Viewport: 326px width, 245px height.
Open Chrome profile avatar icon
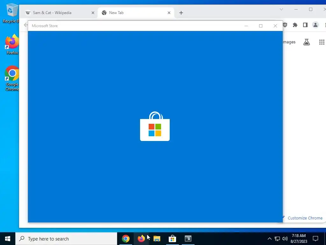[x=315, y=25]
